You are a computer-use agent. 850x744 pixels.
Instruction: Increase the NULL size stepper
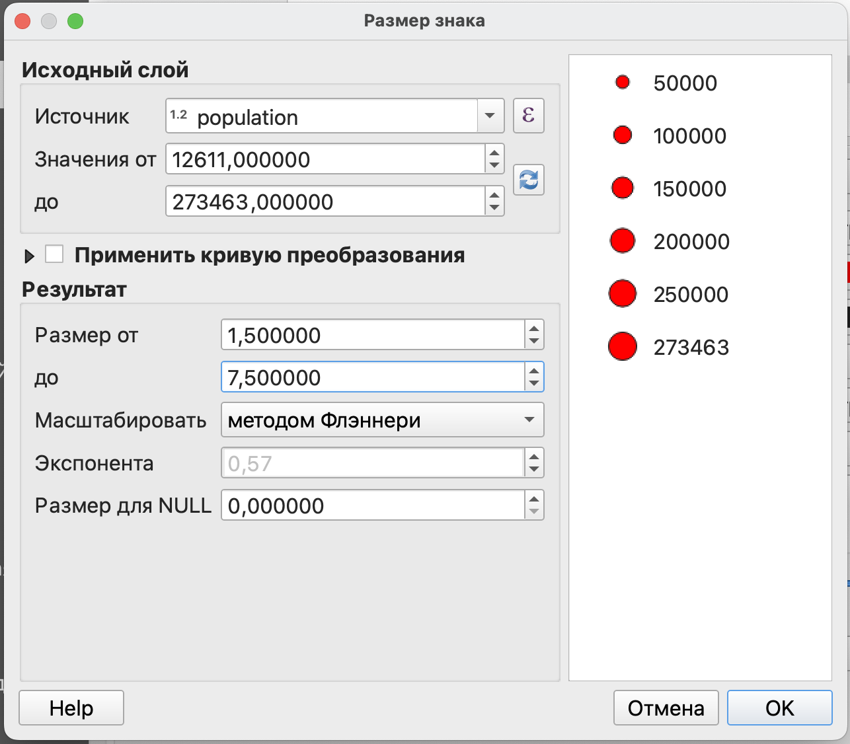pos(534,499)
